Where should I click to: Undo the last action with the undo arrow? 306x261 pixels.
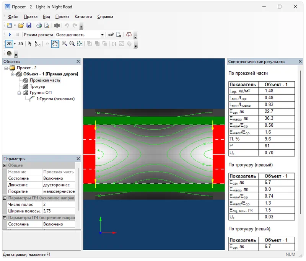tap(67, 25)
